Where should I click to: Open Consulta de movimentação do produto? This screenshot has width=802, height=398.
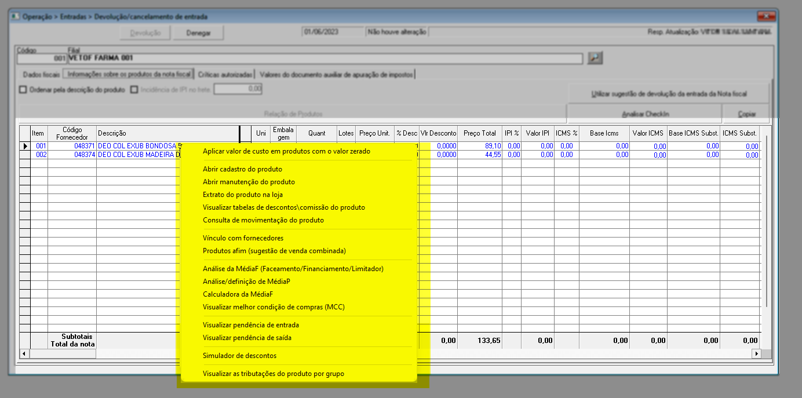click(263, 220)
